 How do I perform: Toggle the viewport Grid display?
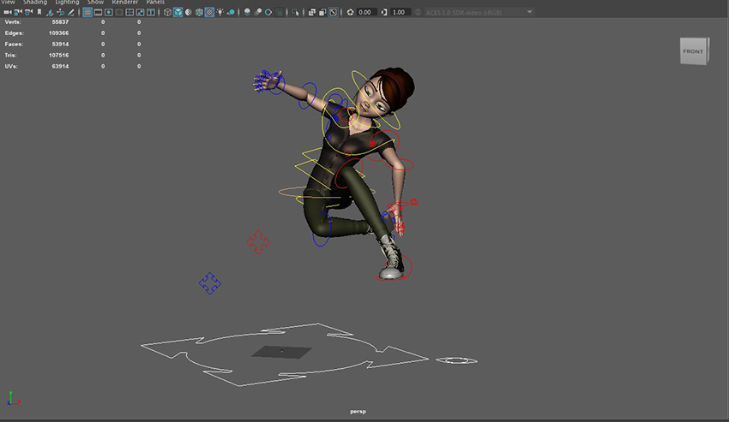[87, 13]
